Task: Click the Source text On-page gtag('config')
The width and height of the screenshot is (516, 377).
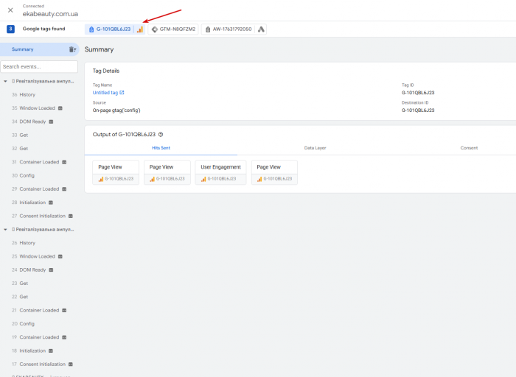Action: coord(116,110)
